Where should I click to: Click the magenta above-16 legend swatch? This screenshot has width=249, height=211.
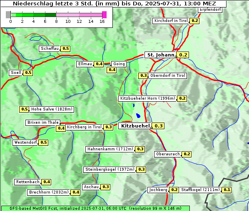pyautogui.click(x=105, y=15)
